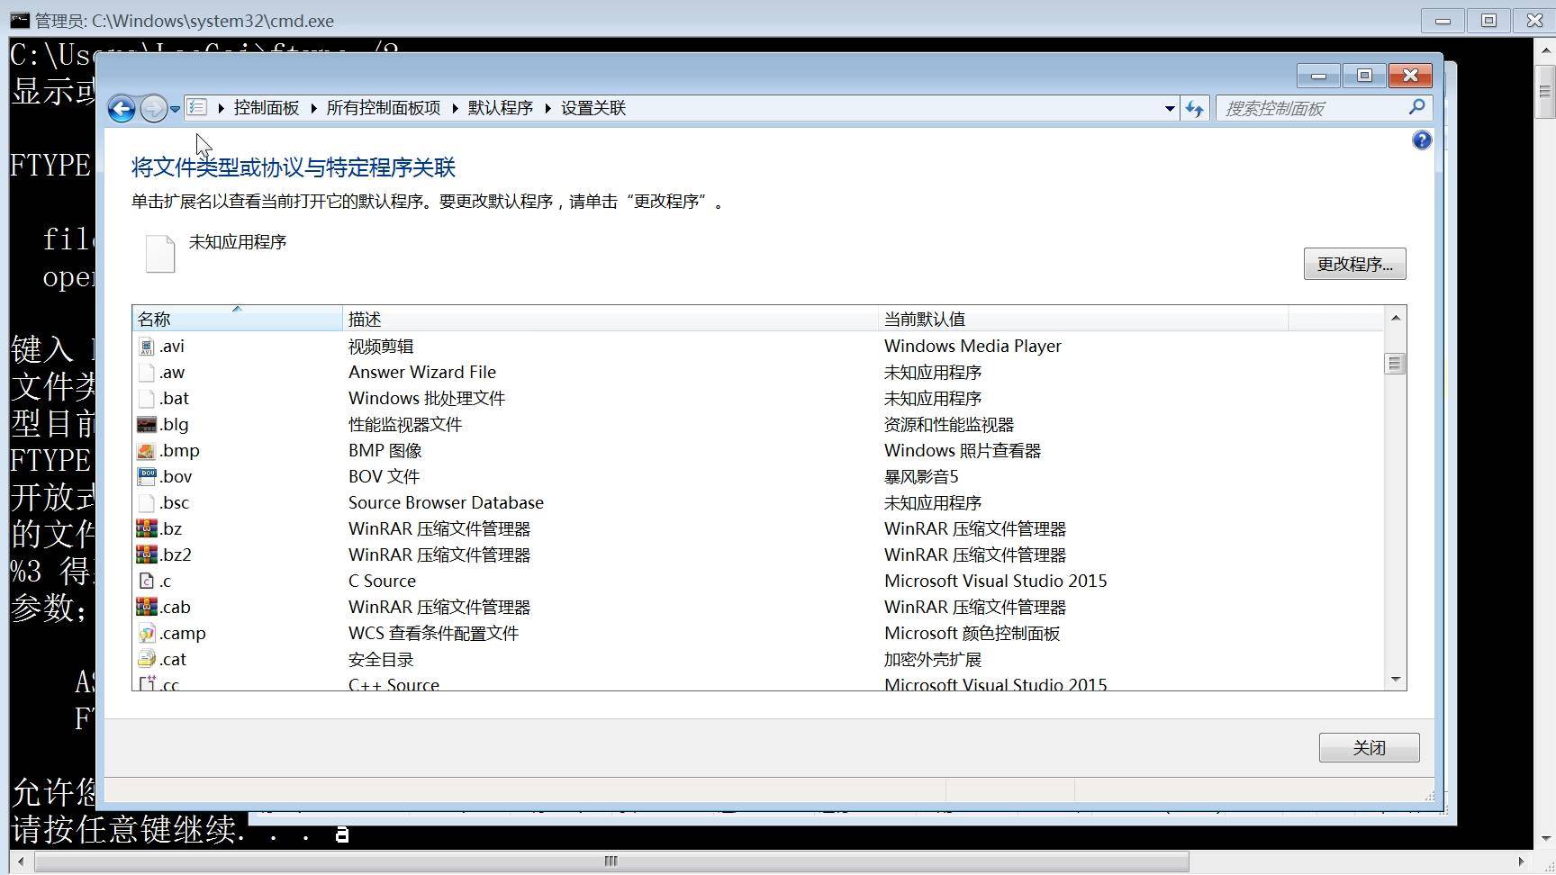Select the .cab WinRAR icon

click(147, 608)
